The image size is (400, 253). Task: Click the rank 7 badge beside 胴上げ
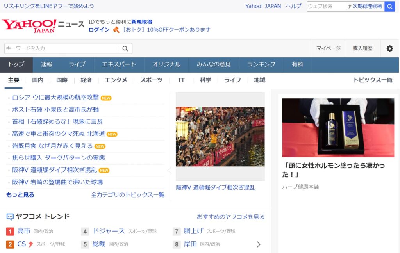[x=177, y=231]
